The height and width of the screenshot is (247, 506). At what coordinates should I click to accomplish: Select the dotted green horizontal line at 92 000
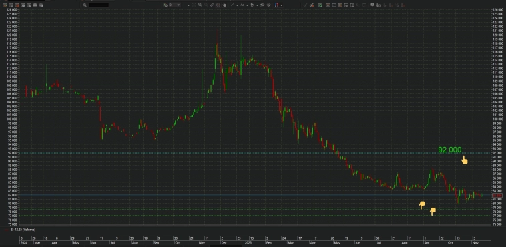[x=255, y=153]
